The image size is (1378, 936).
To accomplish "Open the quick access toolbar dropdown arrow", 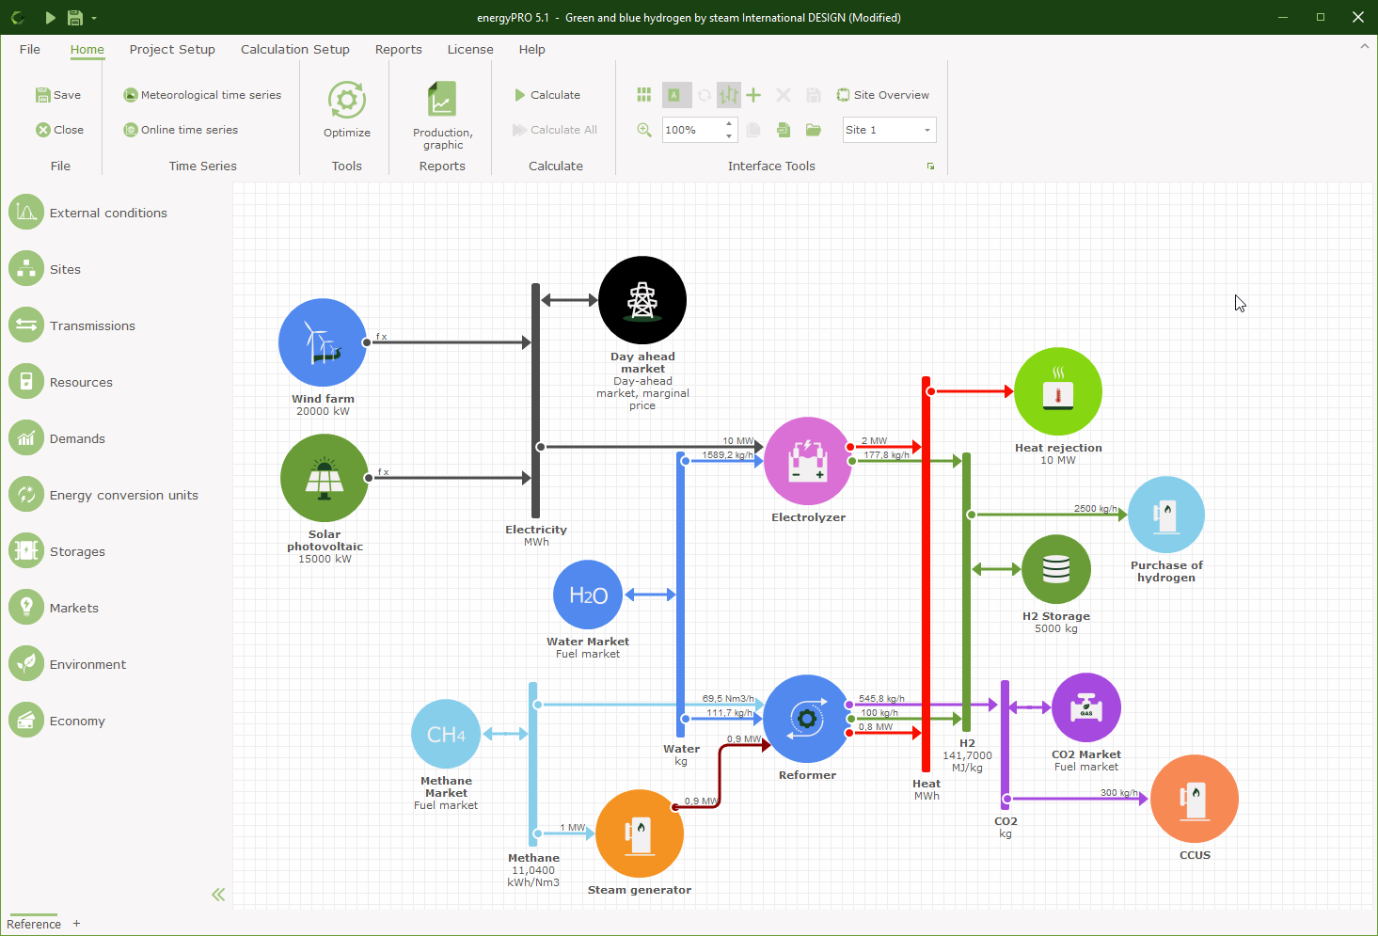I will pos(94,18).
